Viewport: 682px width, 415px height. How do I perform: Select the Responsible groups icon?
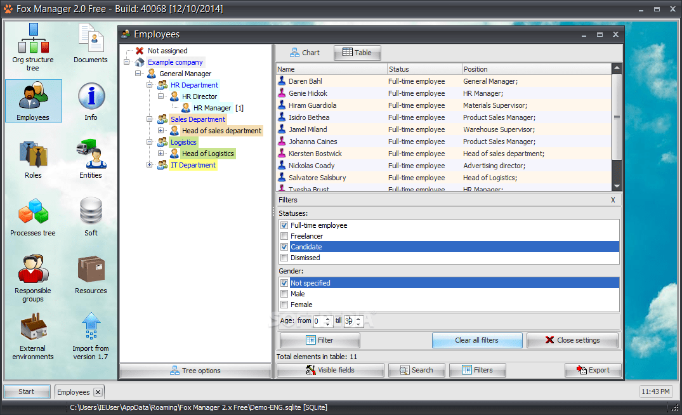click(x=33, y=273)
